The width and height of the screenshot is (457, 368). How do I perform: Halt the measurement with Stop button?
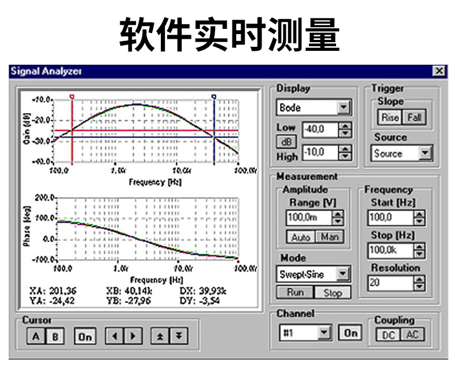[x=333, y=292]
